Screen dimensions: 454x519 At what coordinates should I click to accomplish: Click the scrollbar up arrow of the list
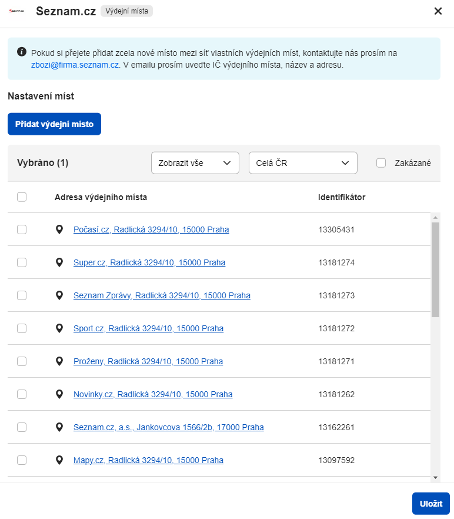(x=435, y=218)
